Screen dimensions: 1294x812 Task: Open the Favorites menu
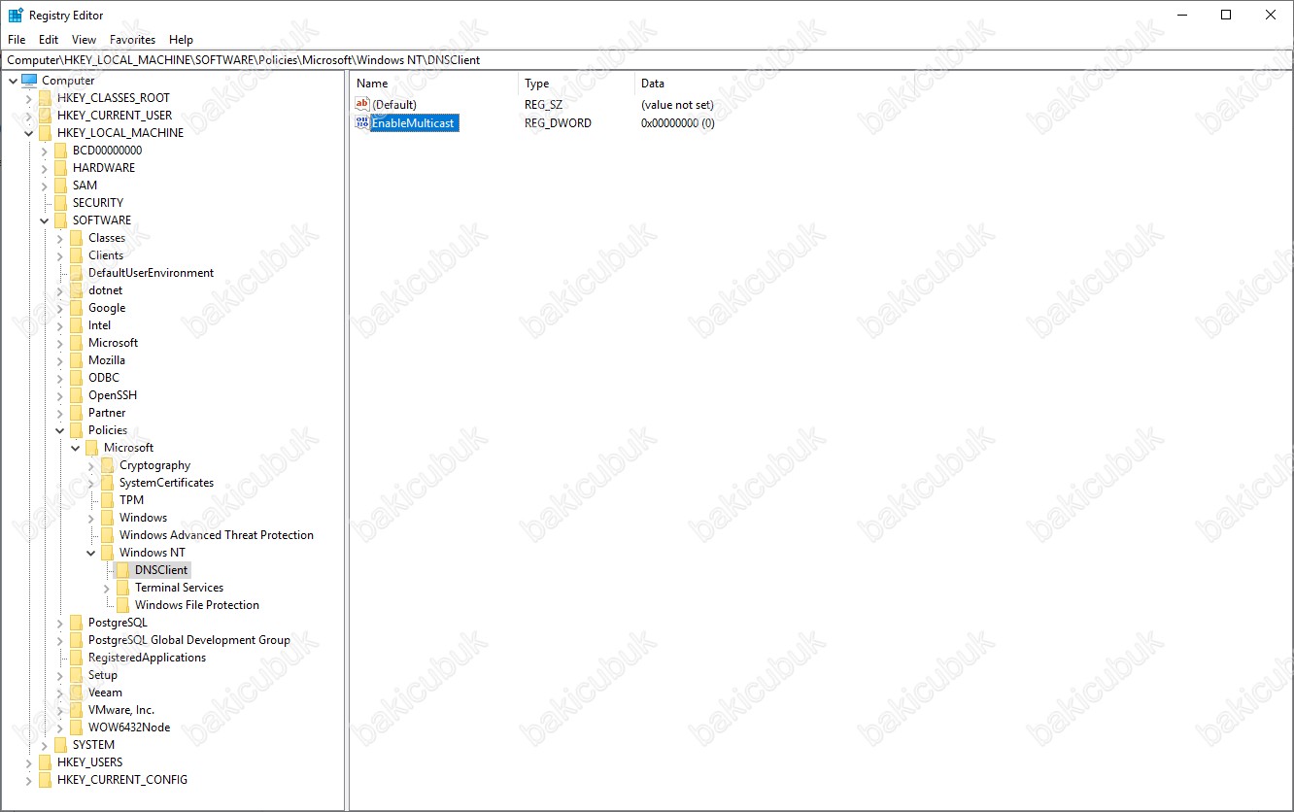point(132,40)
